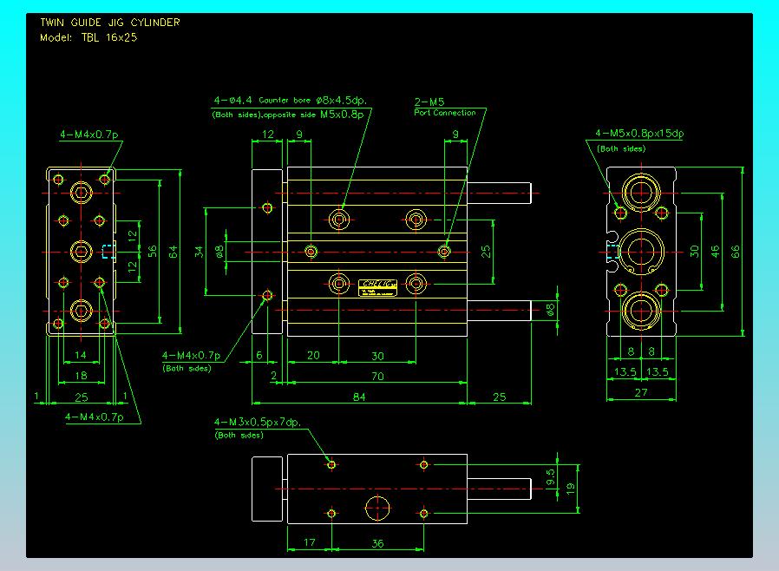Click the 4-M3x0.5px7dp. annotation

click(x=257, y=423)
